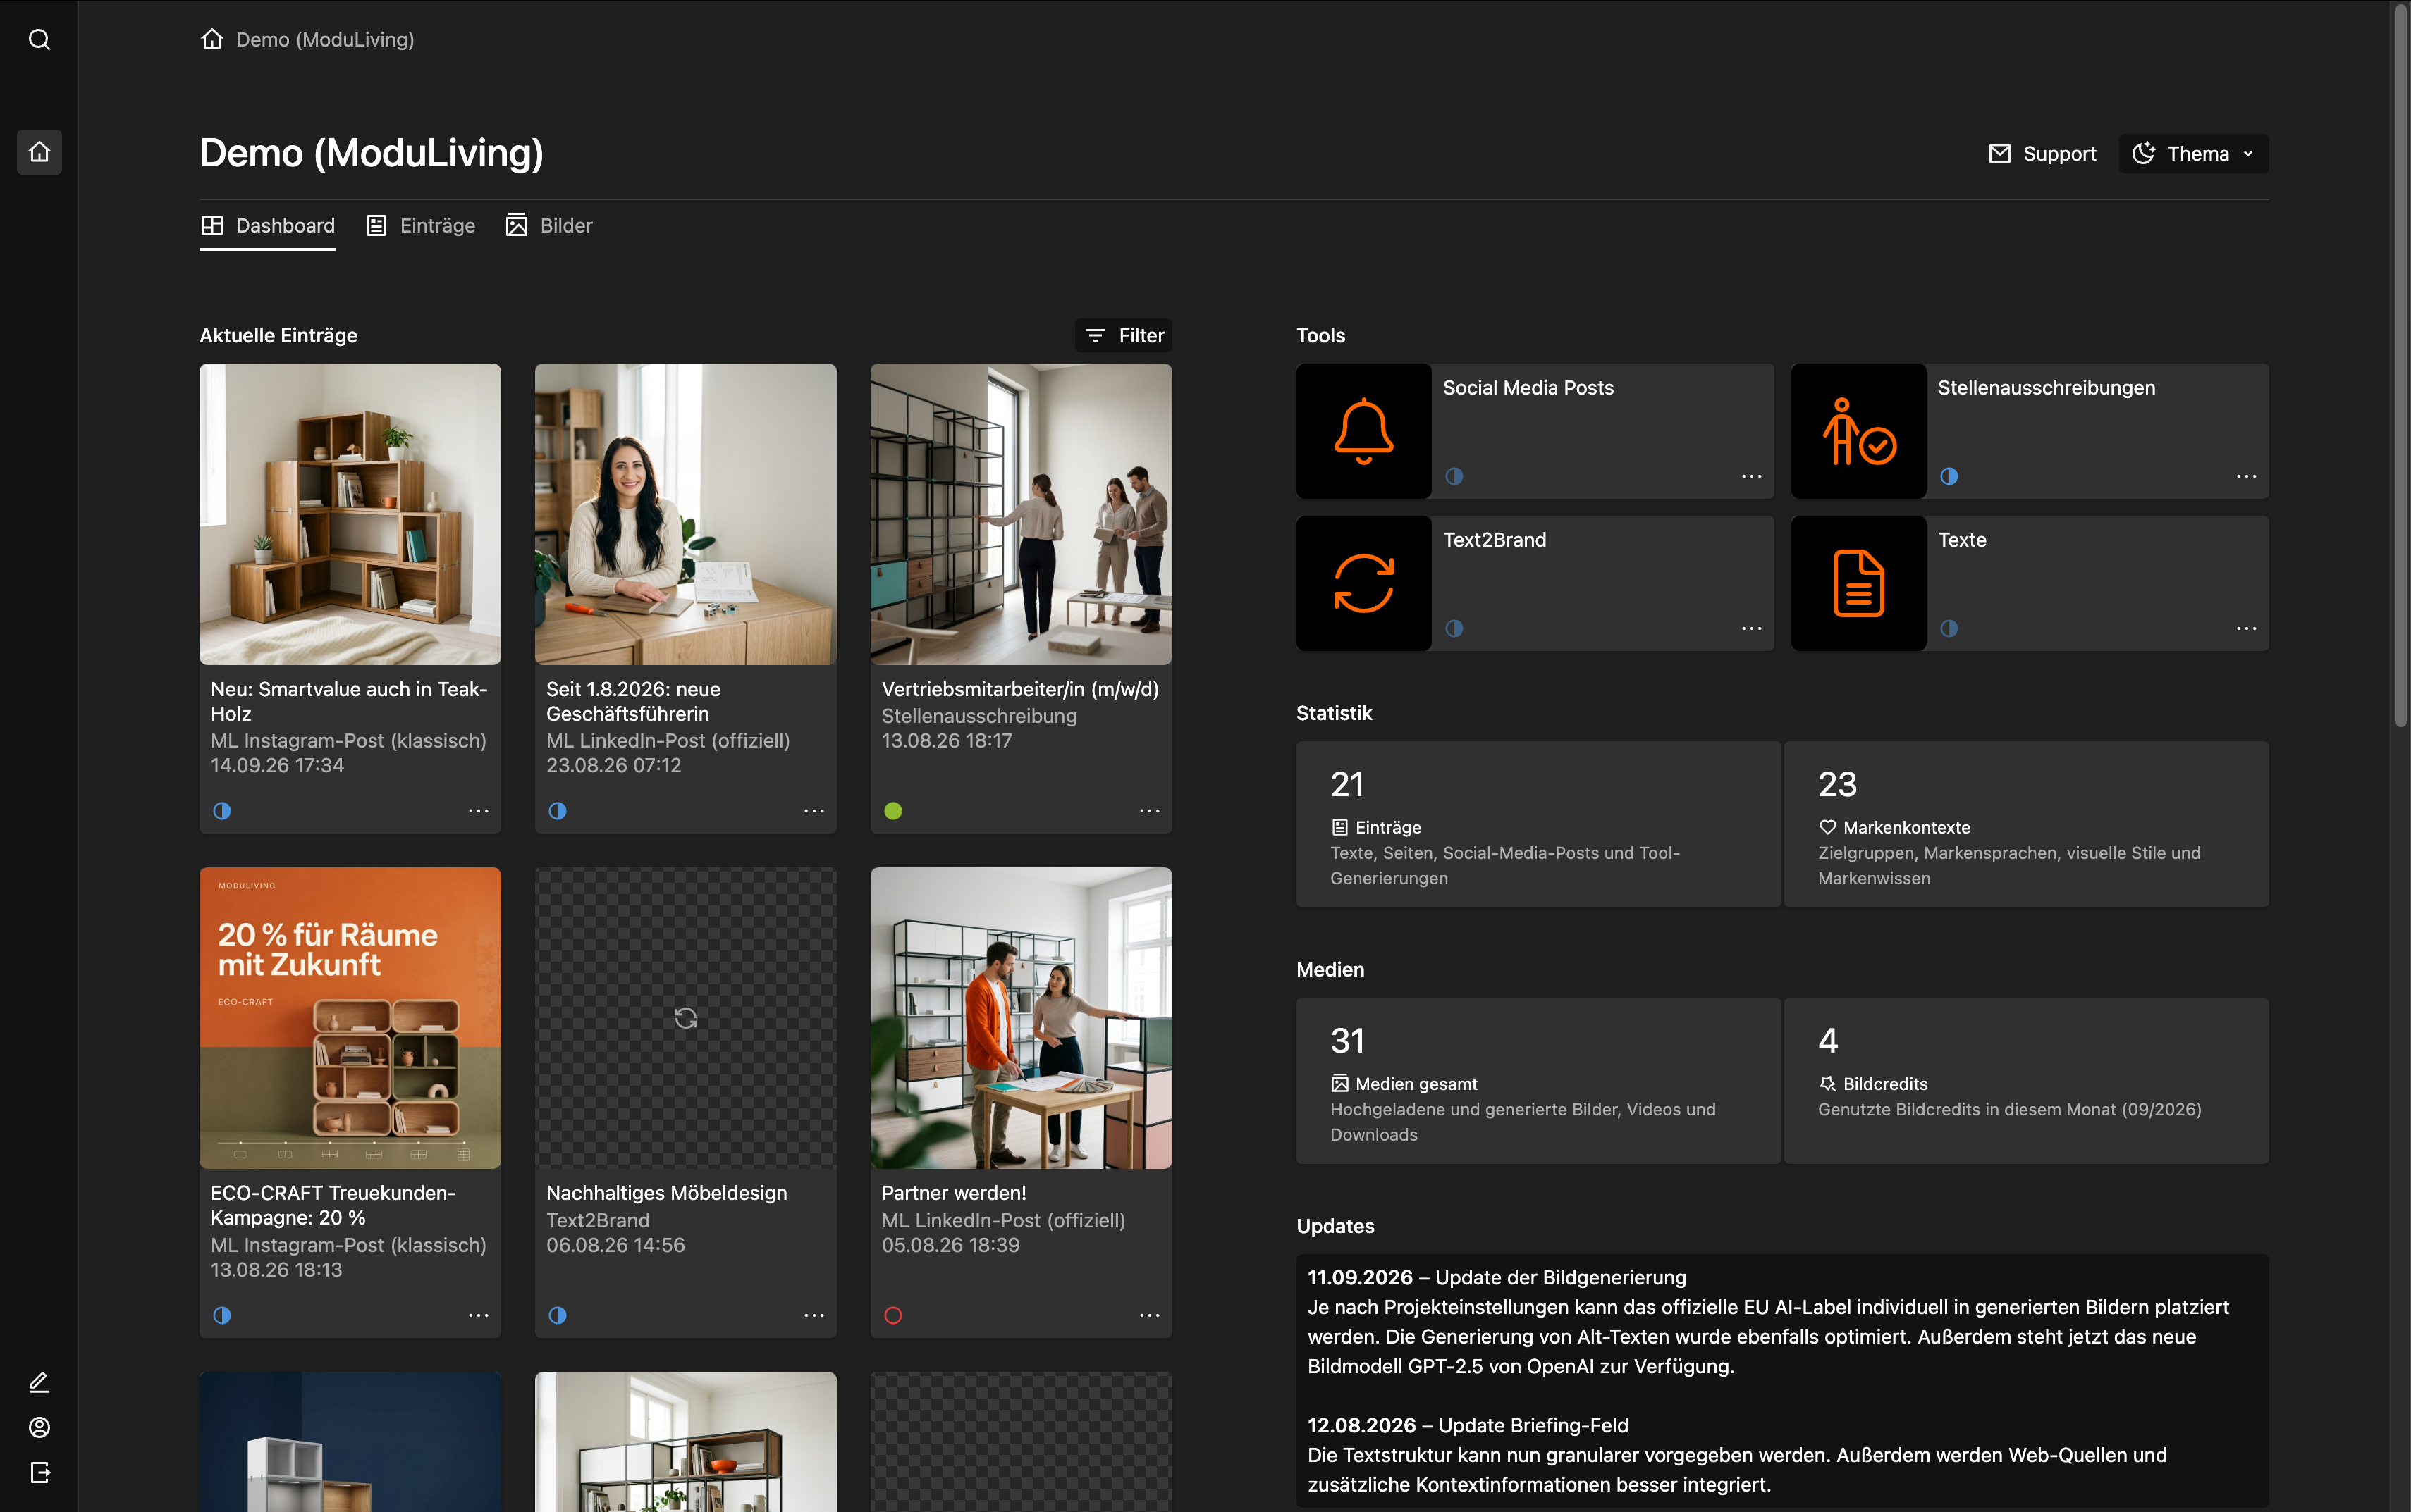2411x1512 pixels.
Task: Click red status circle of Partner werden entry
Action: click(x=893, y=1315)
